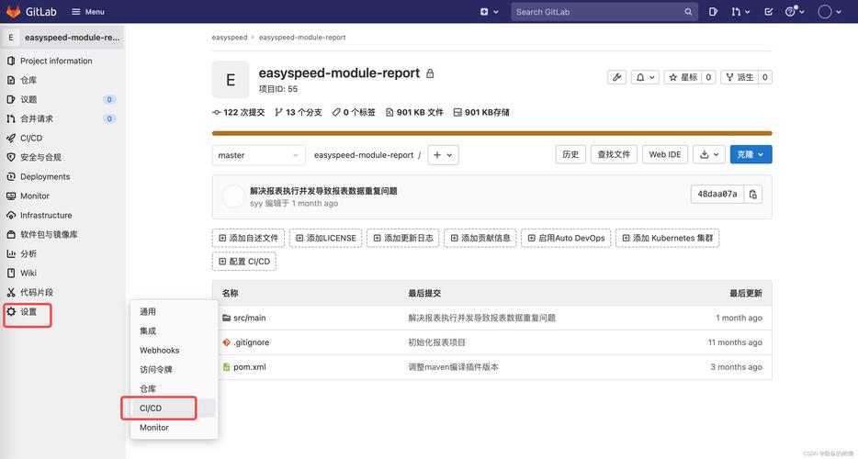Click the Infrastructure cloud icon
858x459 pixels.
pos(11,215)
